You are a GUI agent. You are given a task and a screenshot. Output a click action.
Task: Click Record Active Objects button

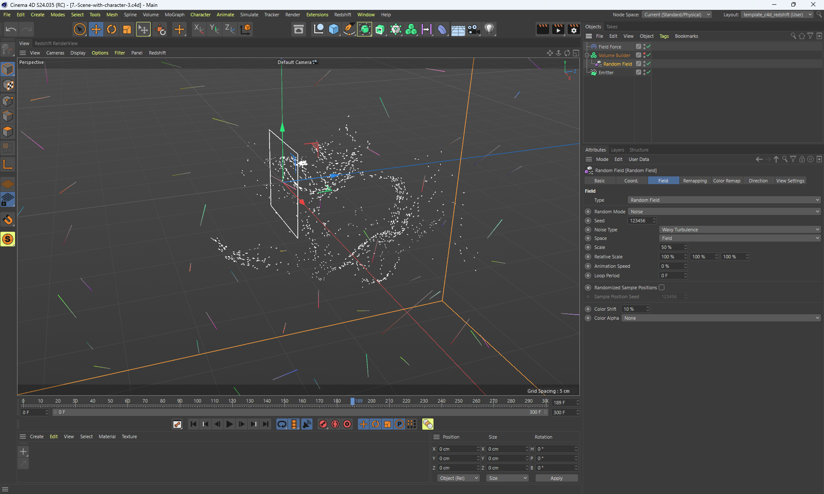pyautogui.click(x=323, y=424)
